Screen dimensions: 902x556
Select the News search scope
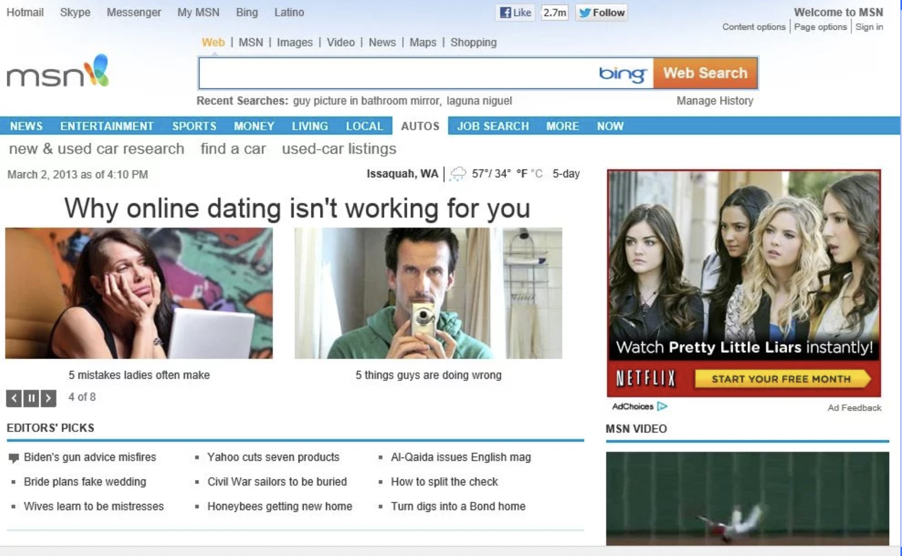click(382, 43)
